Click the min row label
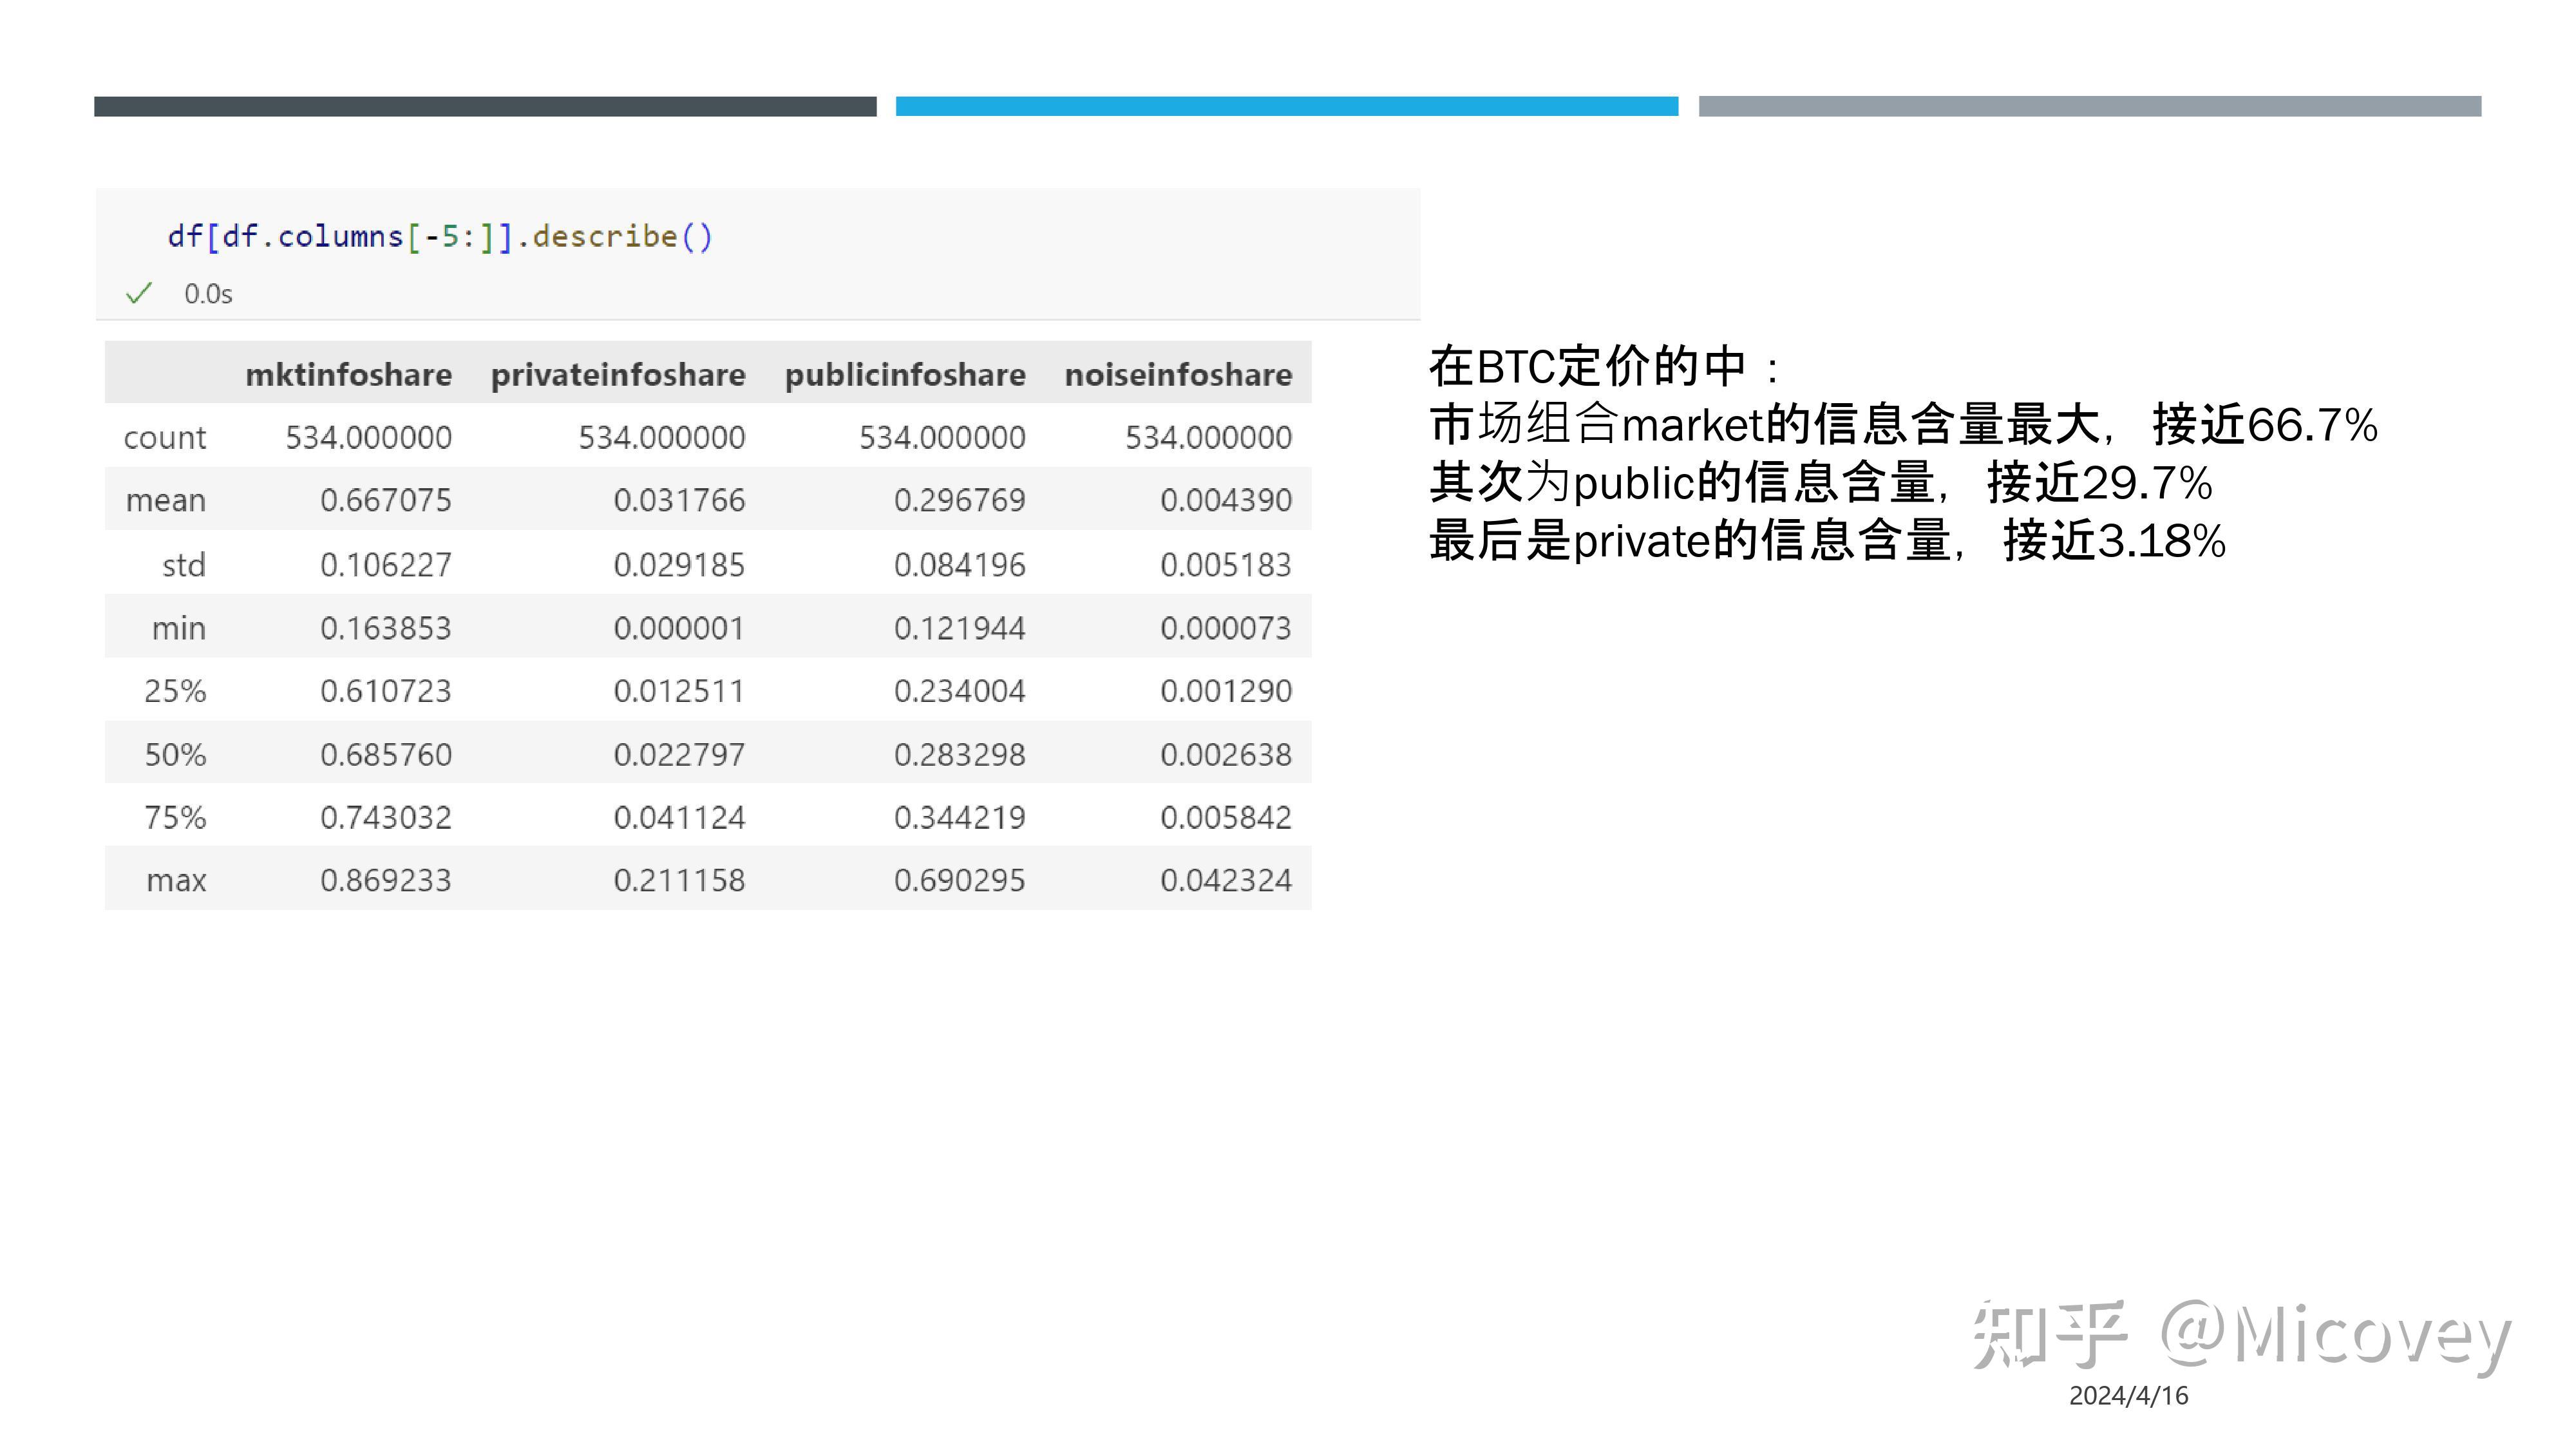This screenshot has width=2576, height=1449. (179, 628)
